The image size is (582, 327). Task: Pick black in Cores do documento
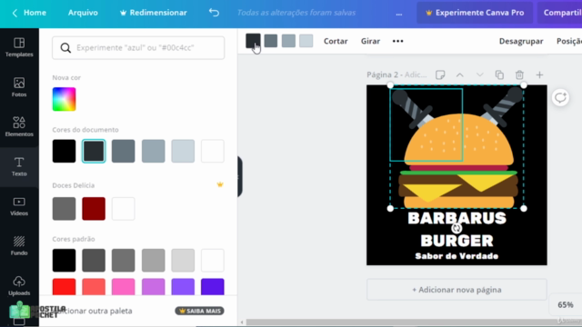[x=64, y=151]
